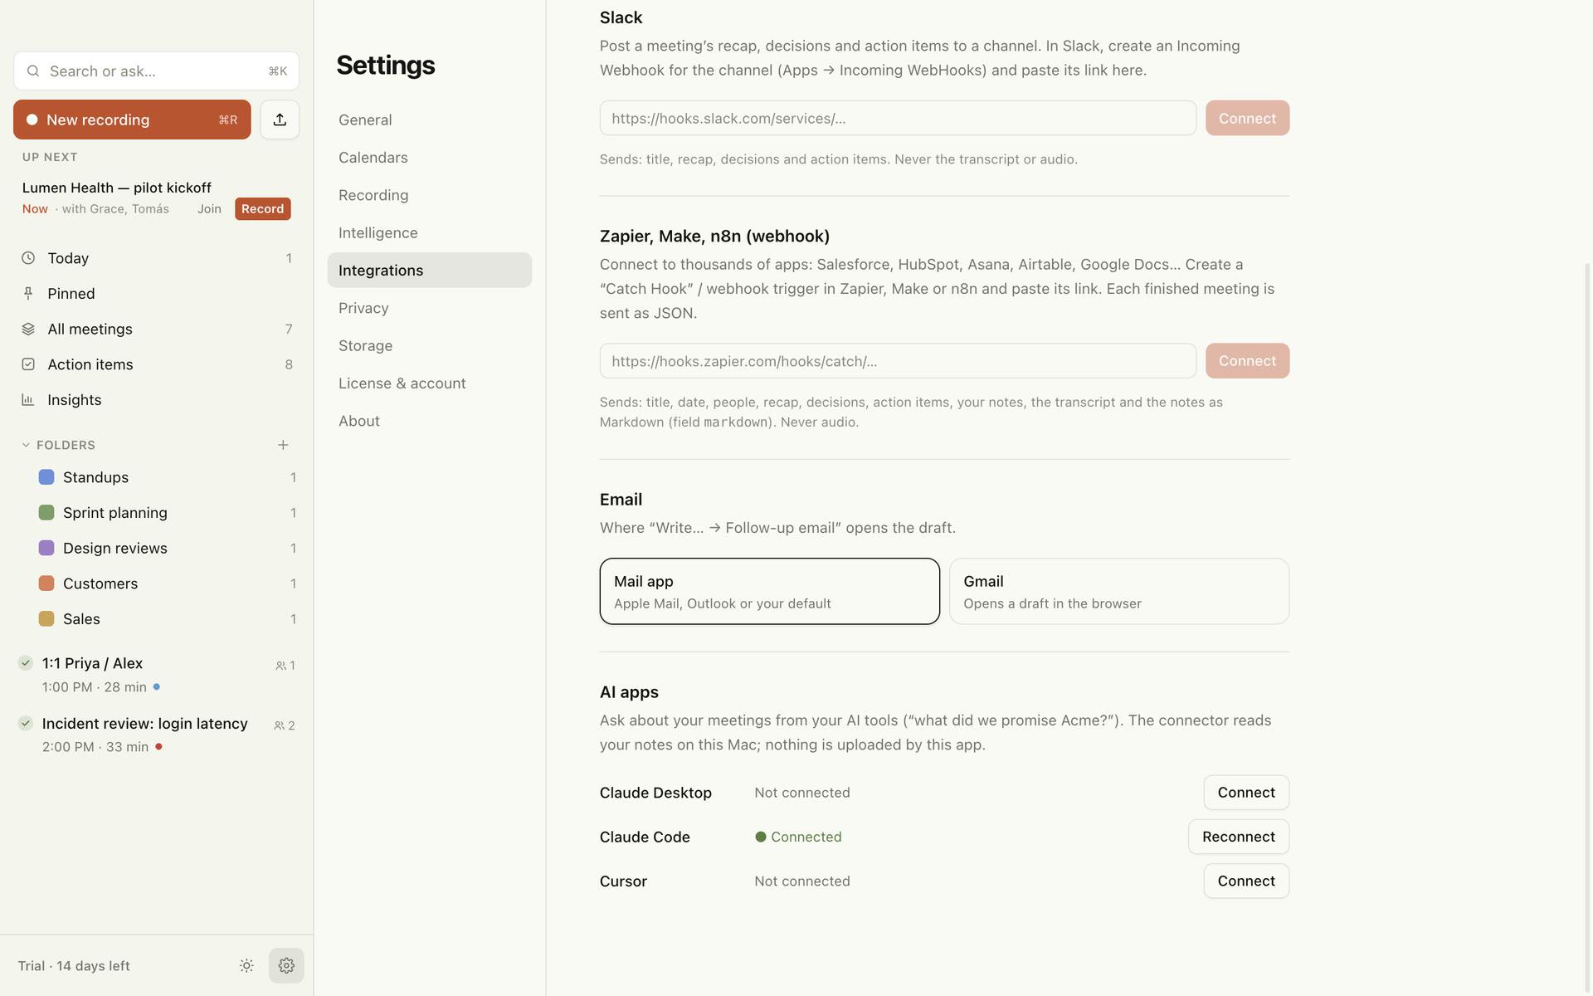Image resolution: width=1593 pixels, height=996 pixels.
Task: Open the General settings tab
Action: pos(429,120)
